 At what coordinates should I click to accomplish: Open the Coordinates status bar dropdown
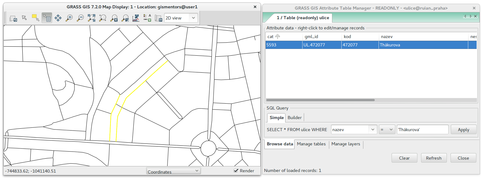click(x=173, y=171)
